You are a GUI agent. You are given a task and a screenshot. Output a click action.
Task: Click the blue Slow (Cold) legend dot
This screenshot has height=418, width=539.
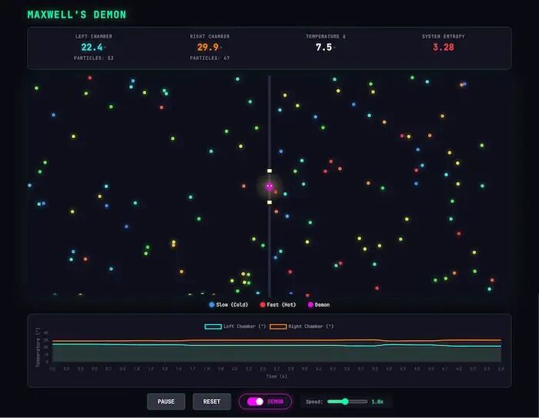tap(212, 305)
